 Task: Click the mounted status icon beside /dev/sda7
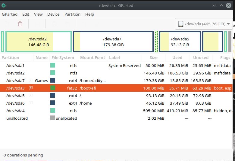31,80
